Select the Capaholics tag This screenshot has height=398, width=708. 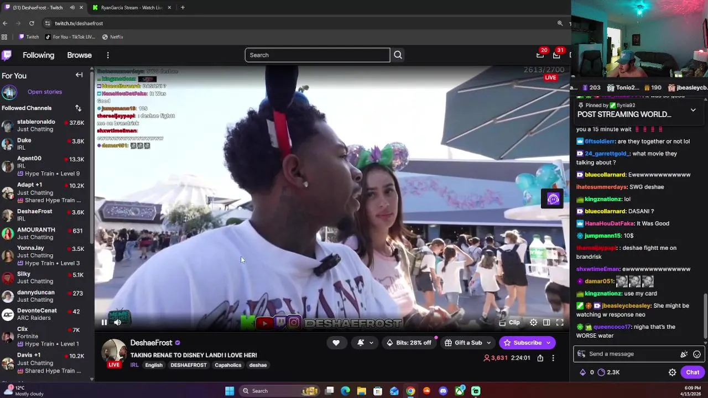[x=228, y=365]
